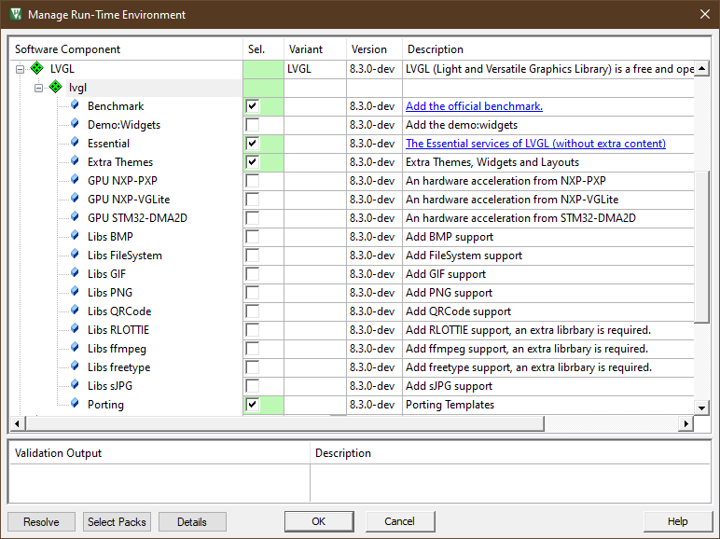Enable the GPU STM32-DMA2D checkbox
This screenshot has width=720, height=539.
click(252, 218)
